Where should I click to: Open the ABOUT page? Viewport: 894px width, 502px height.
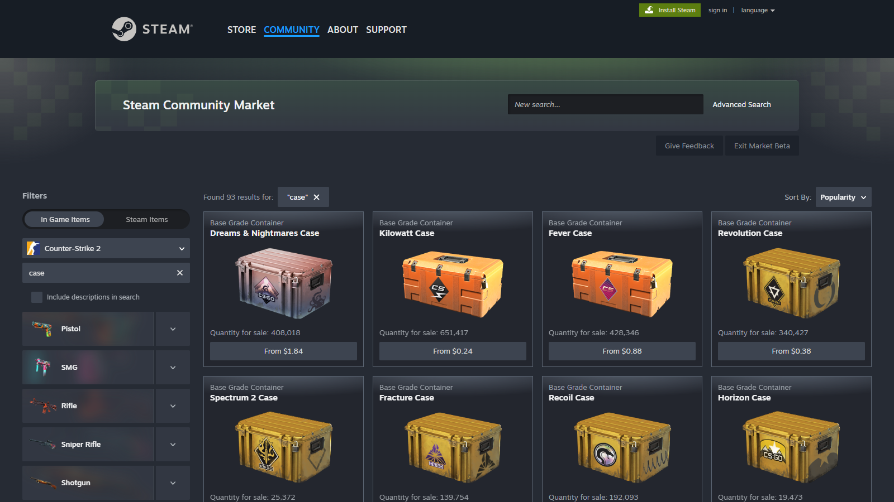343,30
